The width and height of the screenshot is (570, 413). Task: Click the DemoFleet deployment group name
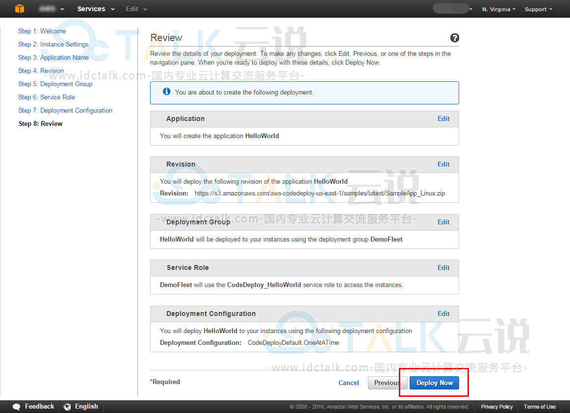(x=387, y=240)
